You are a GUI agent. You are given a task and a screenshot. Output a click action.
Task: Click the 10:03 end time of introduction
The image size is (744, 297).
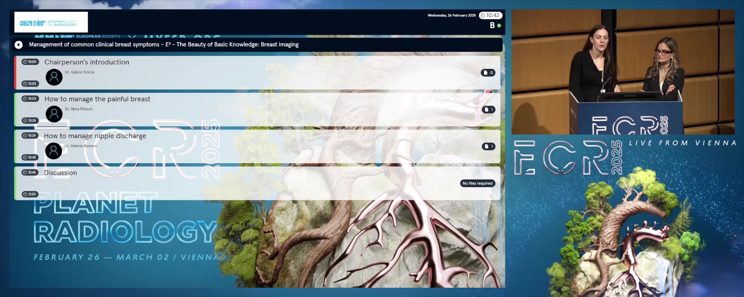coord(30,84)
